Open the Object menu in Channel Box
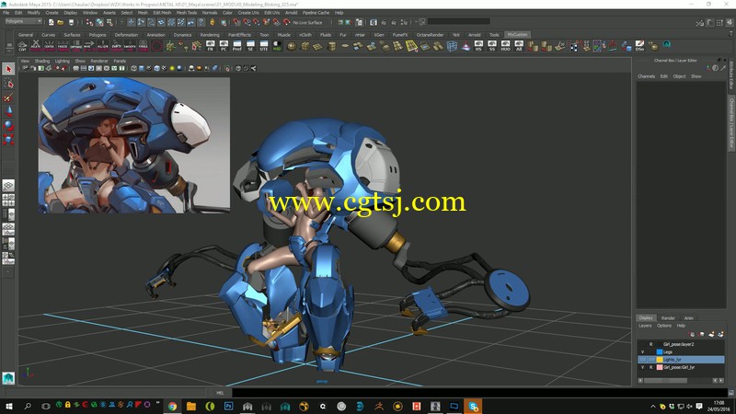This screenshot has height=414, width=736. (679, 76)
